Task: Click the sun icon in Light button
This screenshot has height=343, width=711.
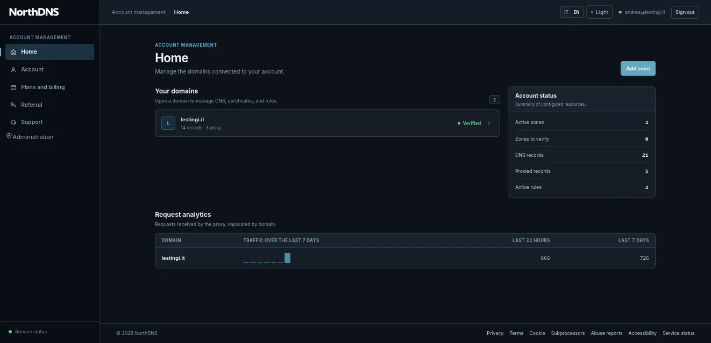Action: point(592,12)
